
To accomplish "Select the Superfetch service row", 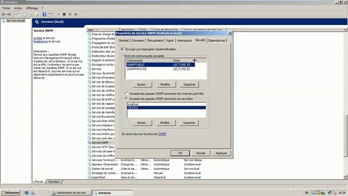I will [145, 177].
